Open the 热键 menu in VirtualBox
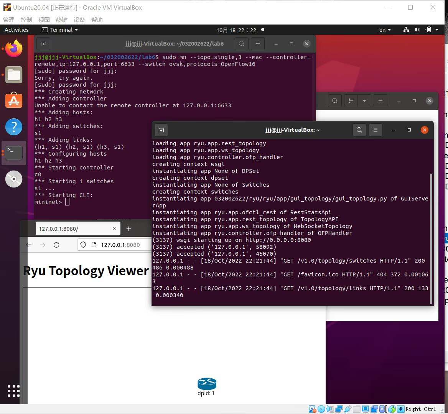Image resolution: width=448 pixels, height=414 pixels. (62, 20)
